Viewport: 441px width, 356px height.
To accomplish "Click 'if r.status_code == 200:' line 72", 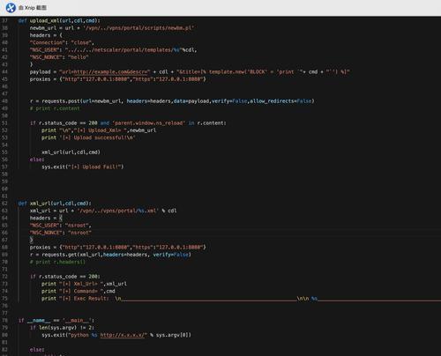I will (65, 277).
